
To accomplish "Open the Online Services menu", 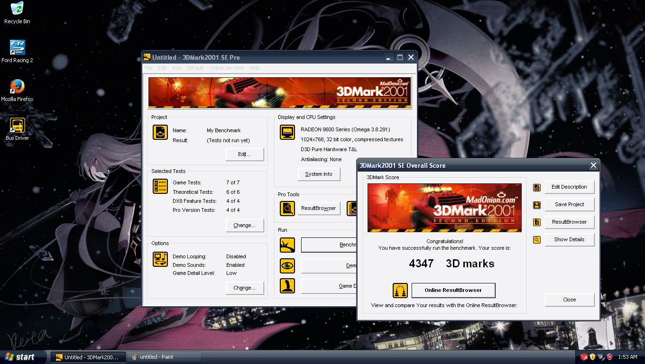I will (x=227, y=68).
